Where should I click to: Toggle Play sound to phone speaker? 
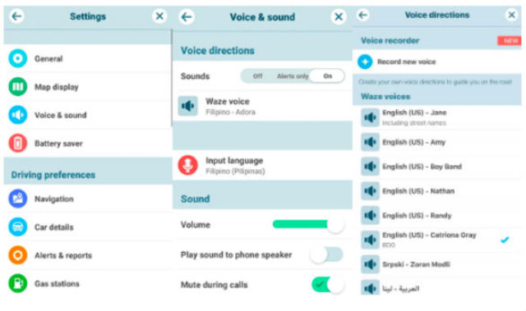click(x=326, y=254)
